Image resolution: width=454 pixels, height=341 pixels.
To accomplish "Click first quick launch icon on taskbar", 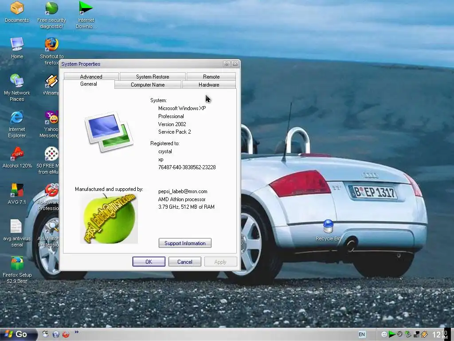I will 46,334.
